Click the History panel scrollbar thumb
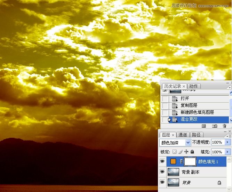 (231, 107)
